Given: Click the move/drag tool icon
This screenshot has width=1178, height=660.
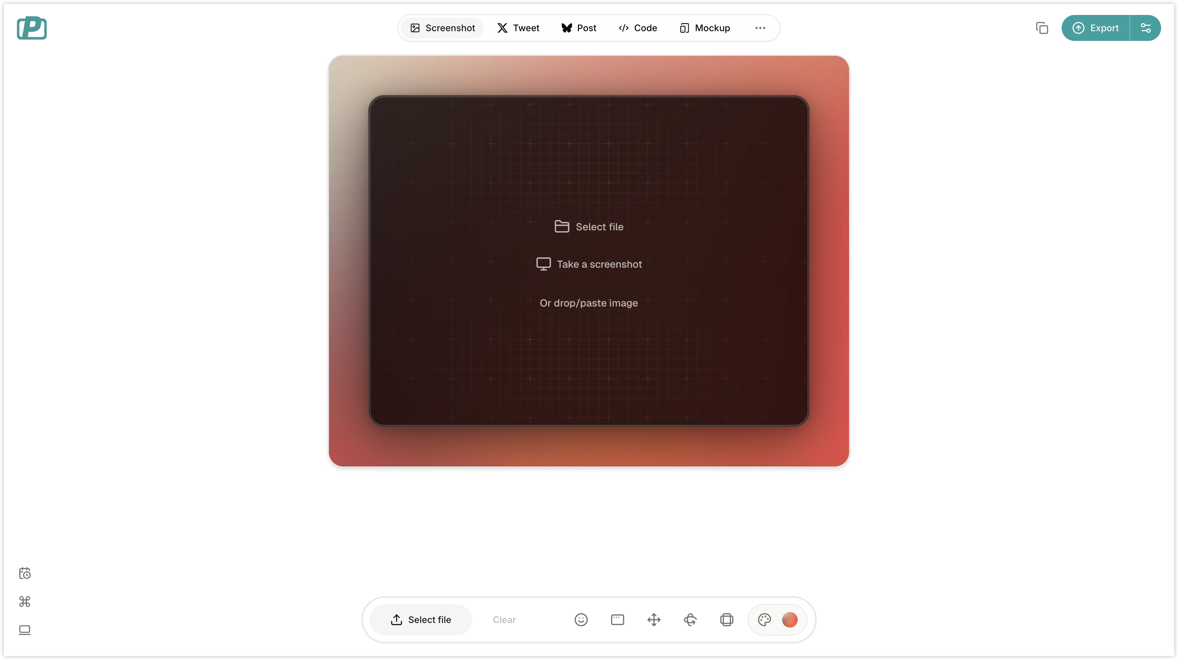Looking at the screenshot, I should click(654, 619).
